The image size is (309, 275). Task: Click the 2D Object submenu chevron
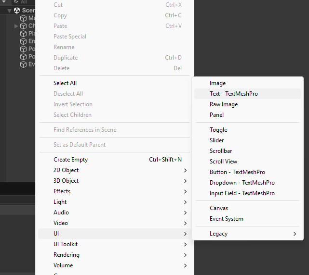[x=185, y=170]
